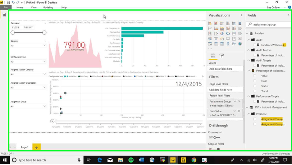292x165 pixels.
Task: Select the Funnel visual
Action: click(x=216, y=39)
